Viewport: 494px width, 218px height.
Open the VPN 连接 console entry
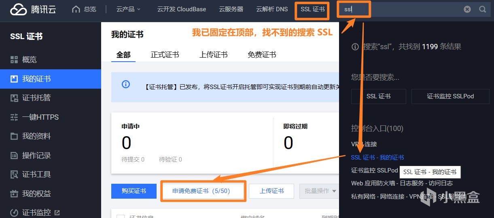(364, 144)
